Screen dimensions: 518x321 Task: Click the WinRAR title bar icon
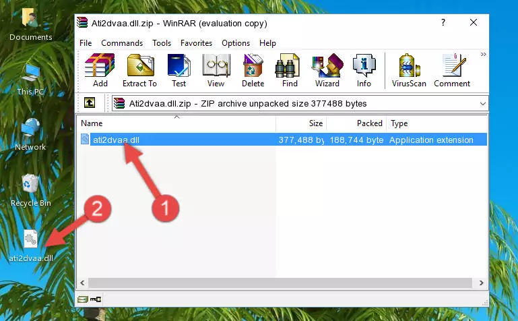[x=82, y=23]
